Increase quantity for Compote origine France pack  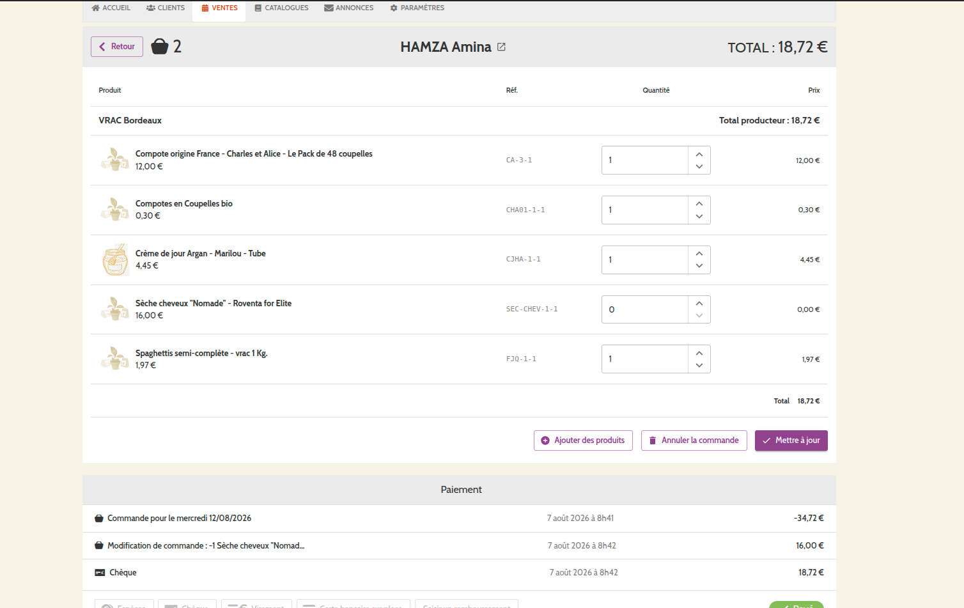coord(699,154)
